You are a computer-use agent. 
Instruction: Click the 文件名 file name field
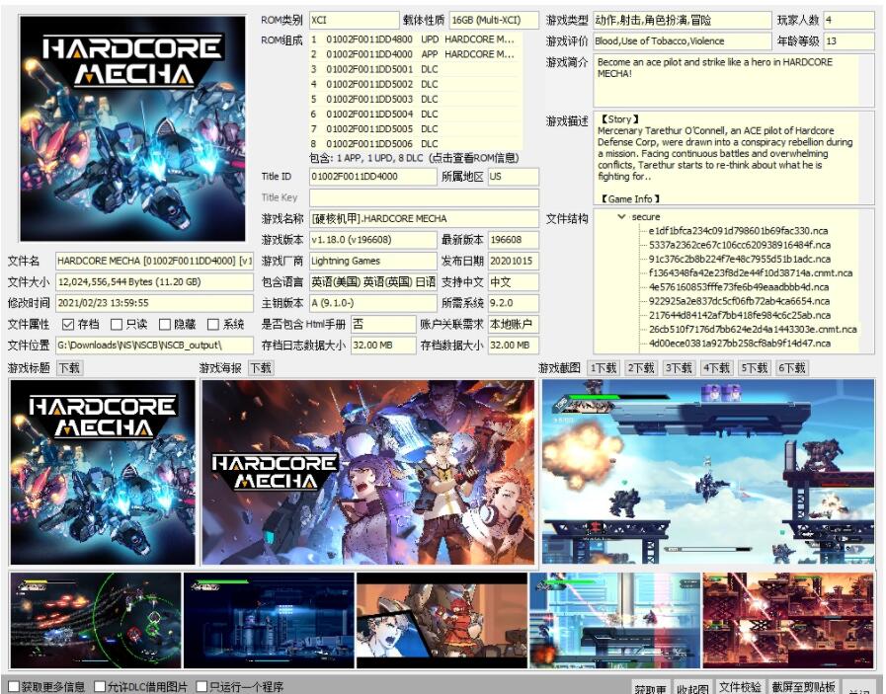point(154,261)
